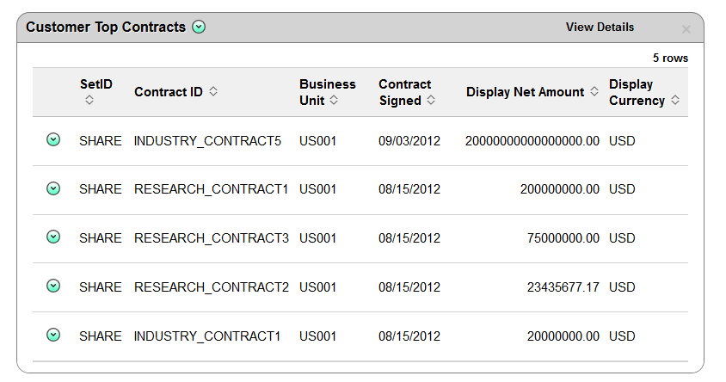Select the INDUSTRY_CONTRACT5 contract ID cell
The height and width of the screenshot is (382, 726).
tap(207, 141)
